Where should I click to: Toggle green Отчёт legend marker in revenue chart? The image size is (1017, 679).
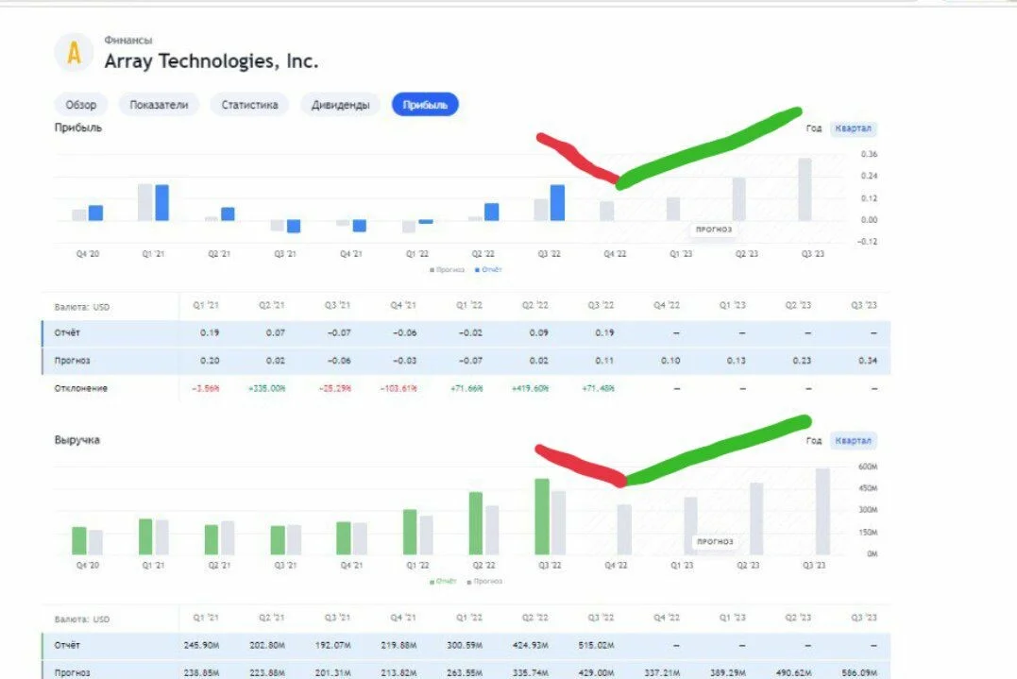(x=444, y=581)
